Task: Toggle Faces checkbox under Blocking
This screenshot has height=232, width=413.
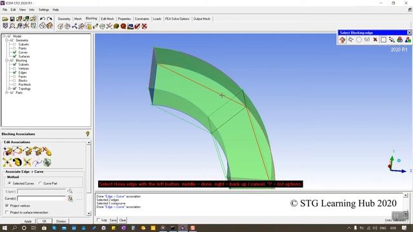Action: (14, 77)
